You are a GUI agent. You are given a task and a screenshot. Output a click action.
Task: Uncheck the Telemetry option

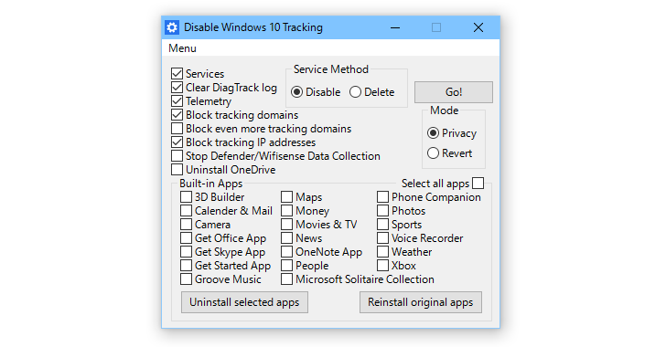point(177,101)
